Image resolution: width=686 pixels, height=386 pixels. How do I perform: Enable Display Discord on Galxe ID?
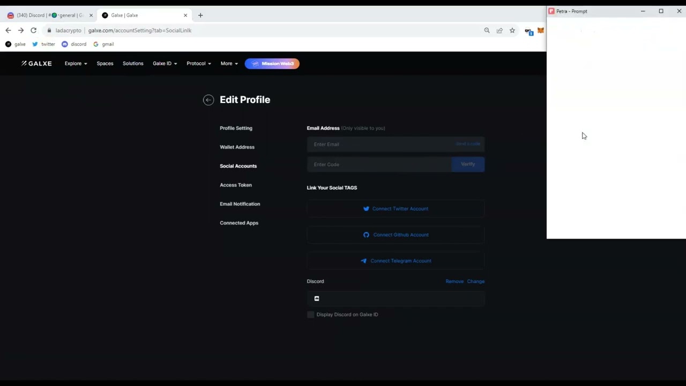point(311,315)
